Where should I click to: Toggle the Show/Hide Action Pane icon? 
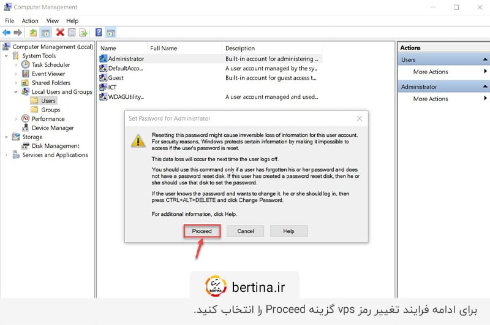tap(111, 32)
